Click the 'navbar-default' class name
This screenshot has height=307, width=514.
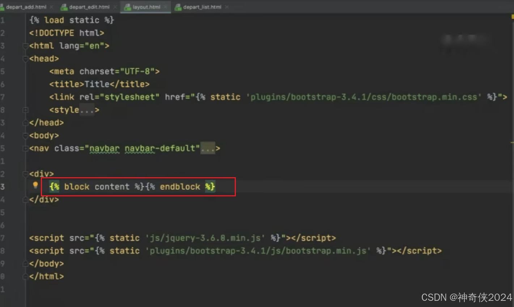click(x=160, y=148)
